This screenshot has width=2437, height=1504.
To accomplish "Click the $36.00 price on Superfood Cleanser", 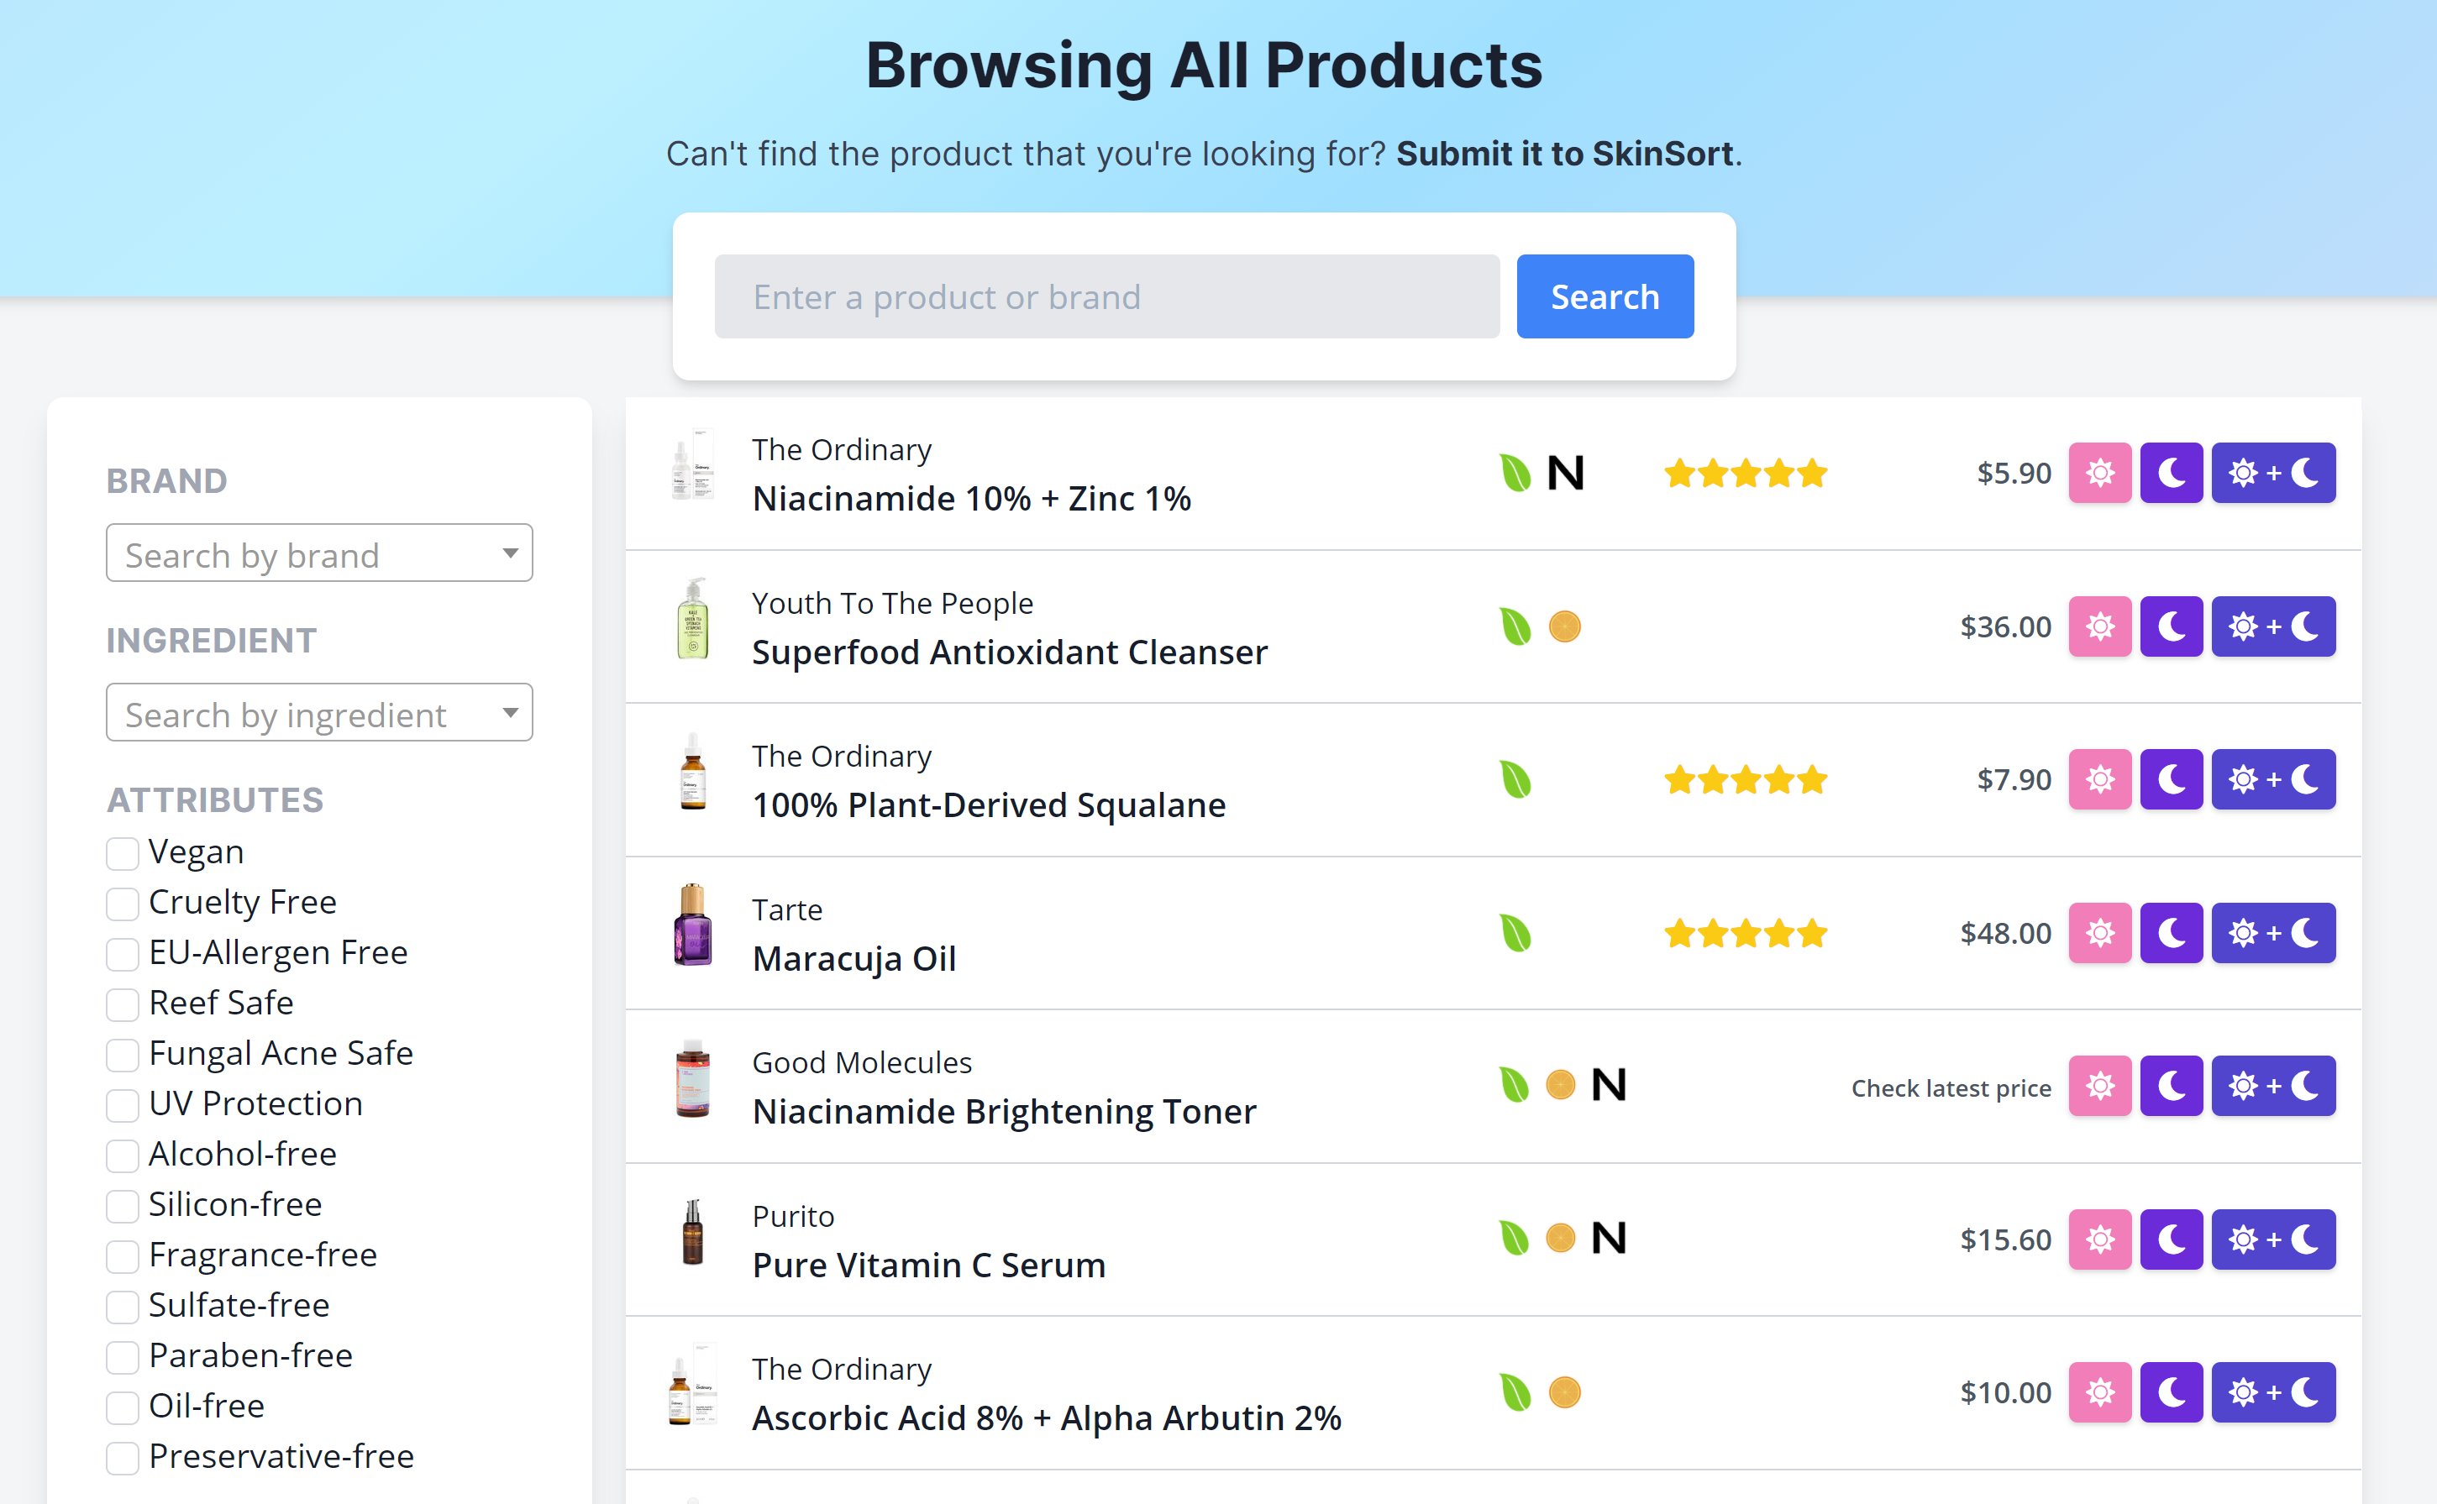I will click(2005, 626).
